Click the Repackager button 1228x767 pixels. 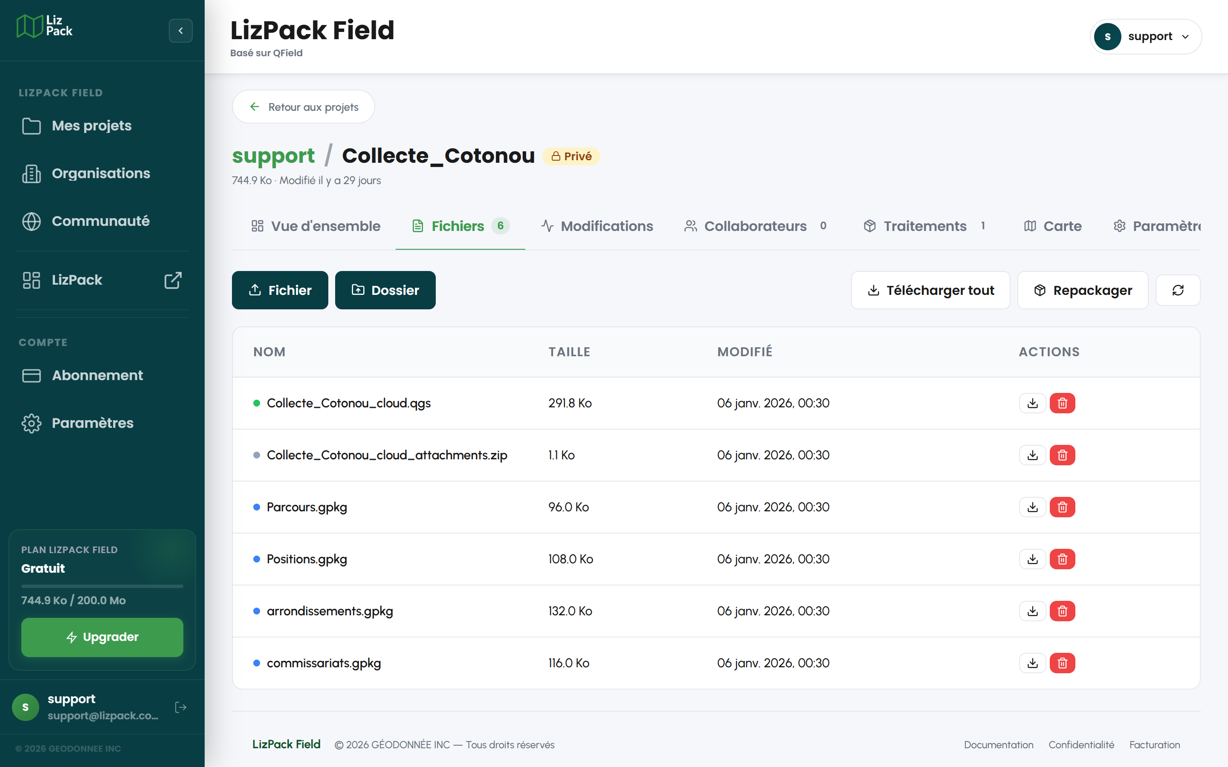click(1083, 290)
